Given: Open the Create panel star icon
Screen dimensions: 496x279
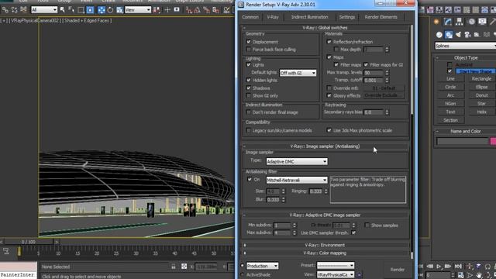Looking at the screenshot, I should pos(436,22).
